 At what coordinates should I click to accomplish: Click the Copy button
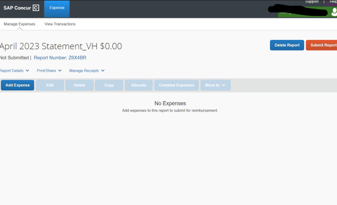[109, 85]
